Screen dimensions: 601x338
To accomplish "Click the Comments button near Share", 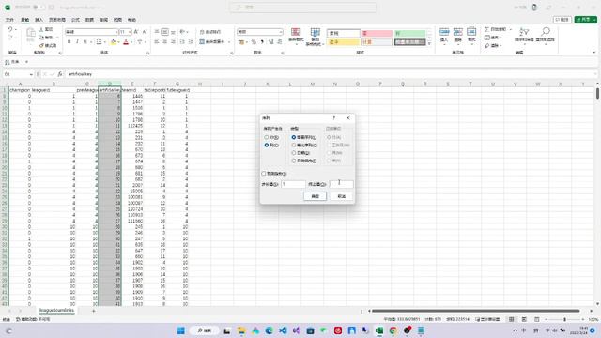I will (x=562, y=20).
